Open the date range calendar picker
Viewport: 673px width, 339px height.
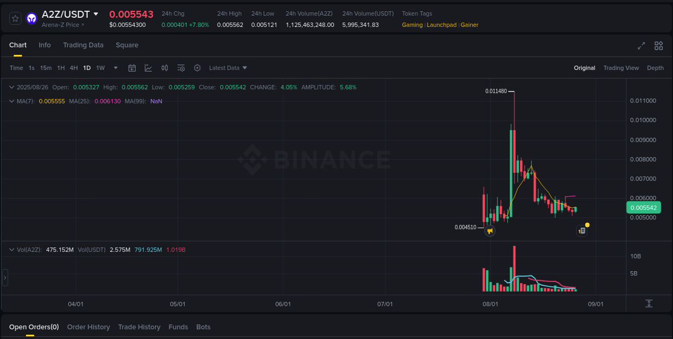point(132,68)
